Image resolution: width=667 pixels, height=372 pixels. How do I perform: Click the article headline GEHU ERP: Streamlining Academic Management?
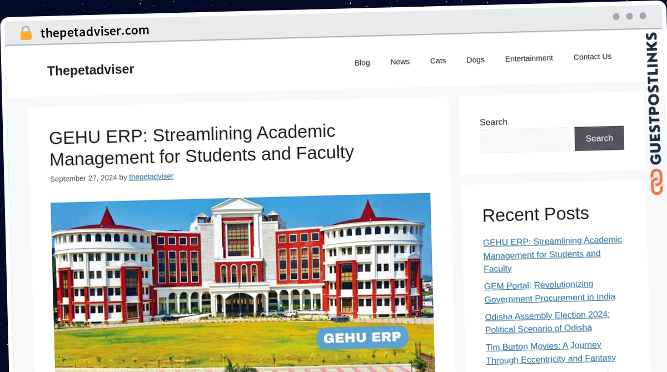tap(201, 145)
